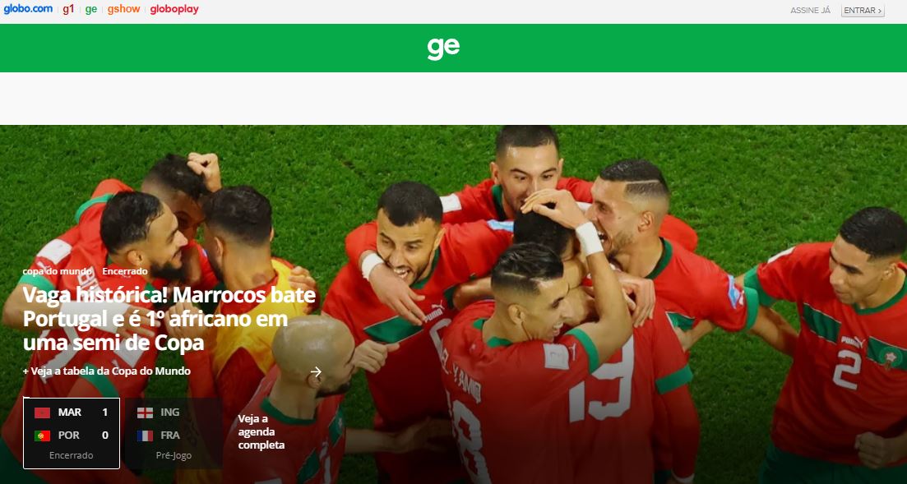Screen dimensions: 907x484
Task: Click the Portugal flag icon in scoreboard
Action: pos(42,436)
